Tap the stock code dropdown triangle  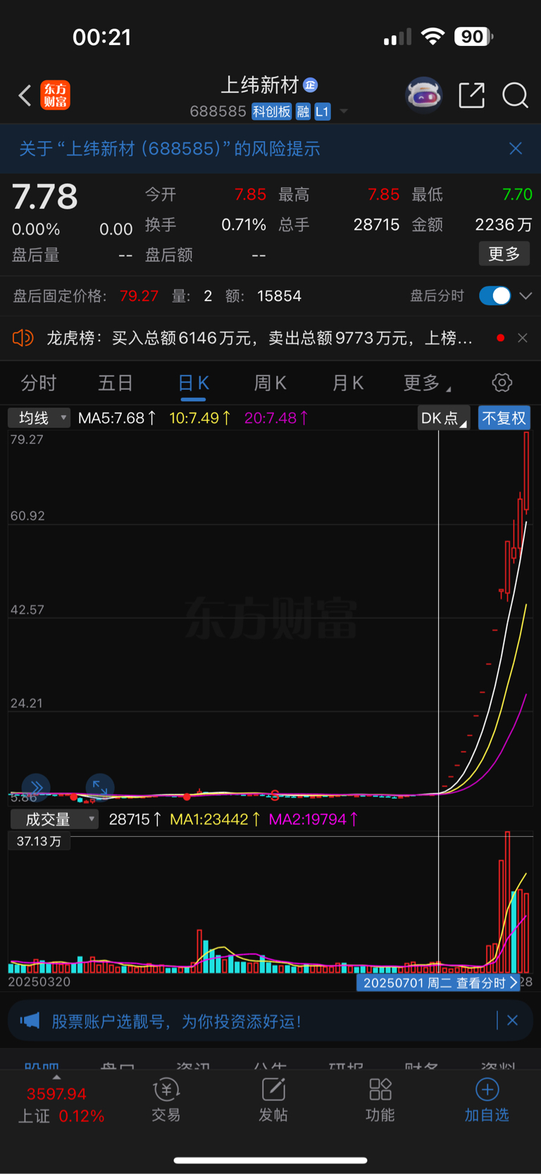pos(344,111)
